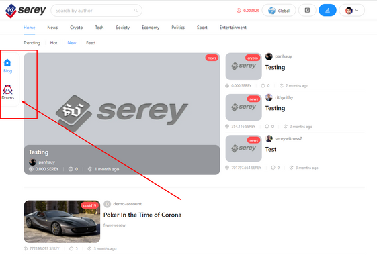Click the 5 comments icon on Poker post
This screenshot has width=377, height=255.
point(71,248)
